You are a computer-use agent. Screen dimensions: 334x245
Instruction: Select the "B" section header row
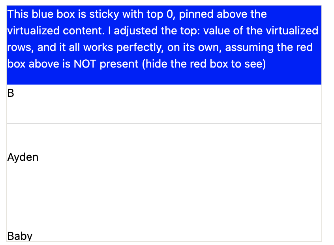[x=164, y=104]
